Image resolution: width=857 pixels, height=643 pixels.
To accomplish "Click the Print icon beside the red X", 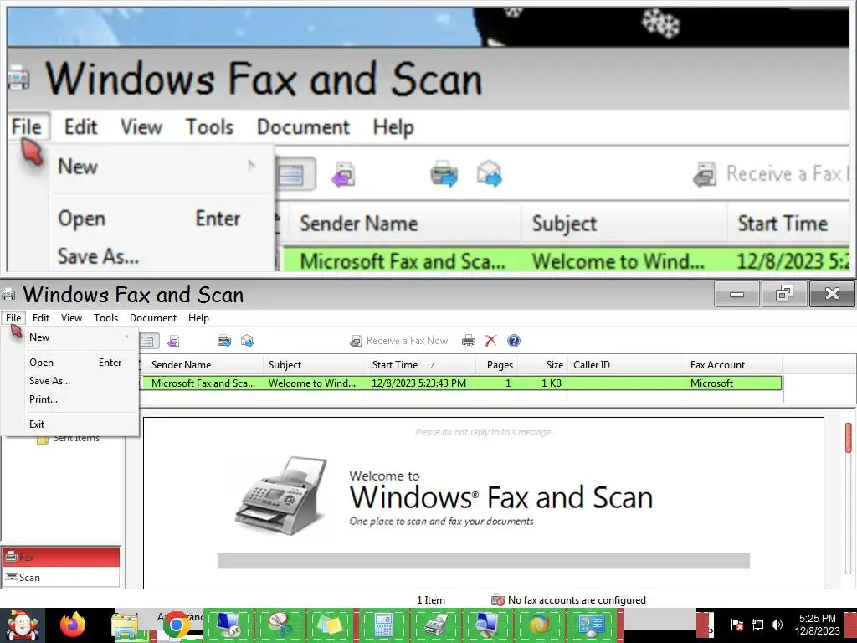I will pos(469,342).
